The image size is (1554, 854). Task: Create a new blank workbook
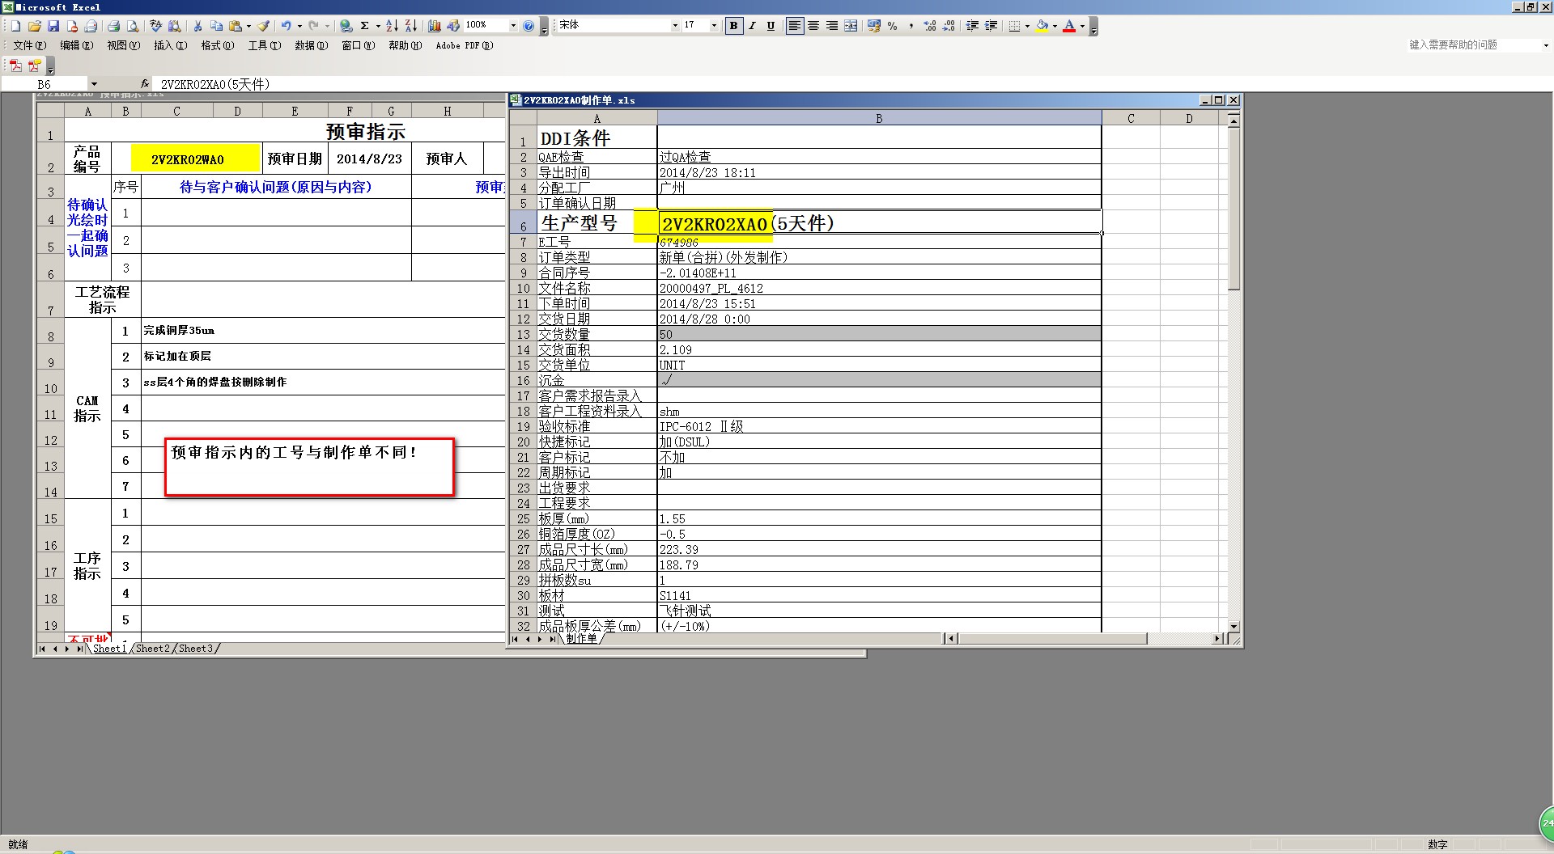coord(15,26)
